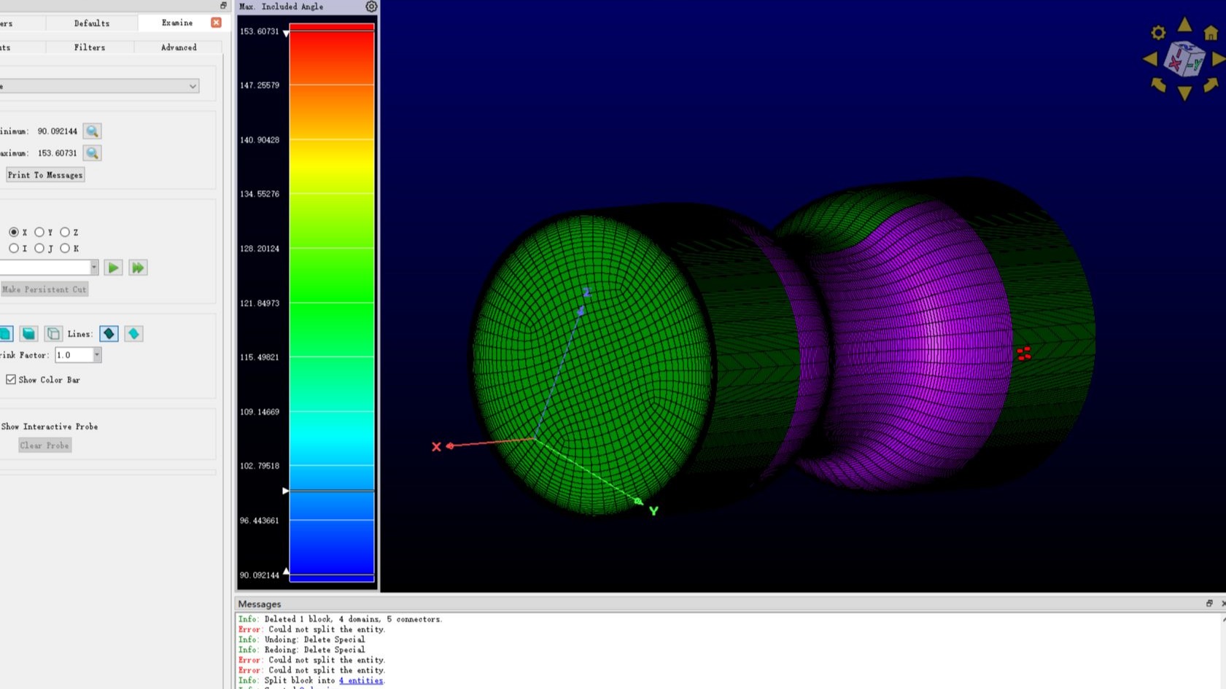Open the Shrink Factor dropdown arrow

coord(96,355)
